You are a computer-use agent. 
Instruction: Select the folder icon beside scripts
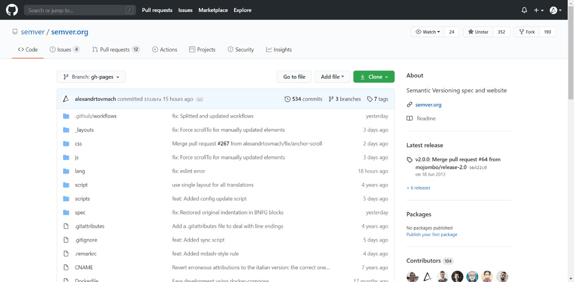66,199
